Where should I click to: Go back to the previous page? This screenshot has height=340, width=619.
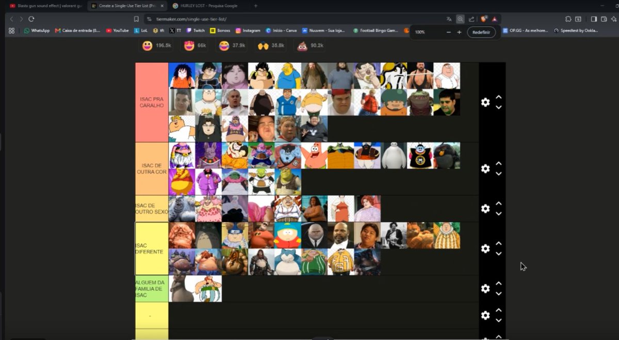pyautogui.click(x=11, y=19)
